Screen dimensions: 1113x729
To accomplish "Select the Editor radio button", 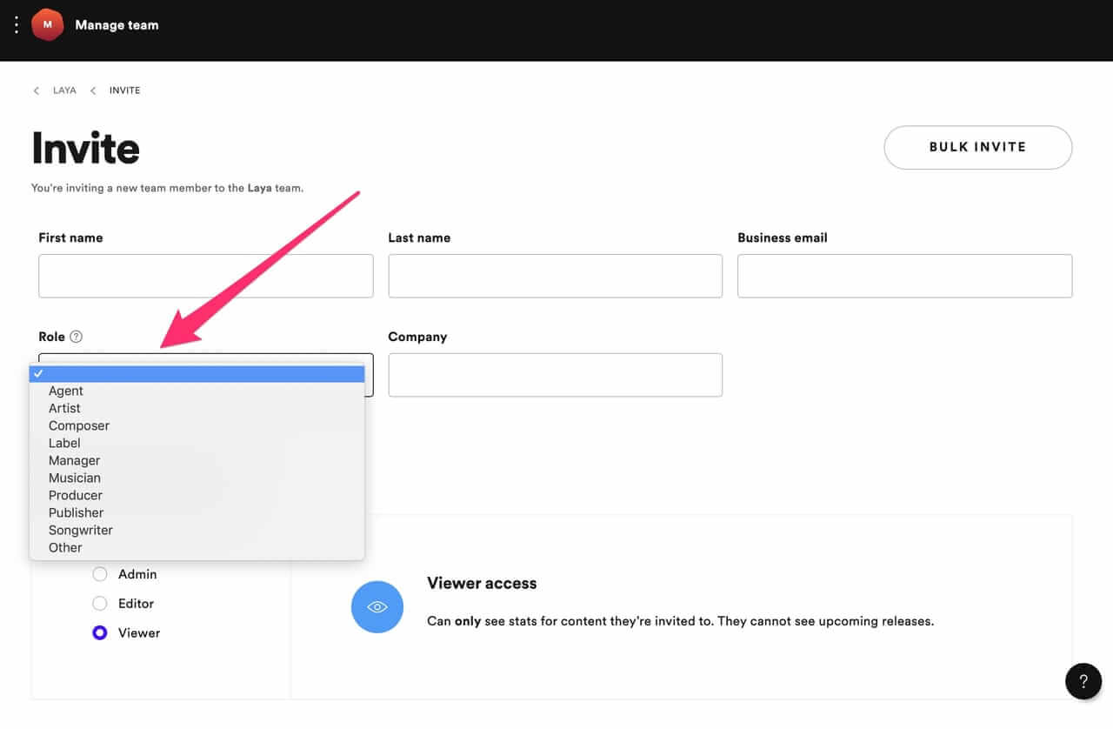I will tap(100, 604).
